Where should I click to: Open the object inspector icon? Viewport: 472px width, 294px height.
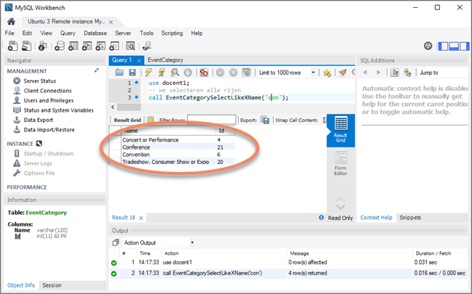[x=42, y=46]
